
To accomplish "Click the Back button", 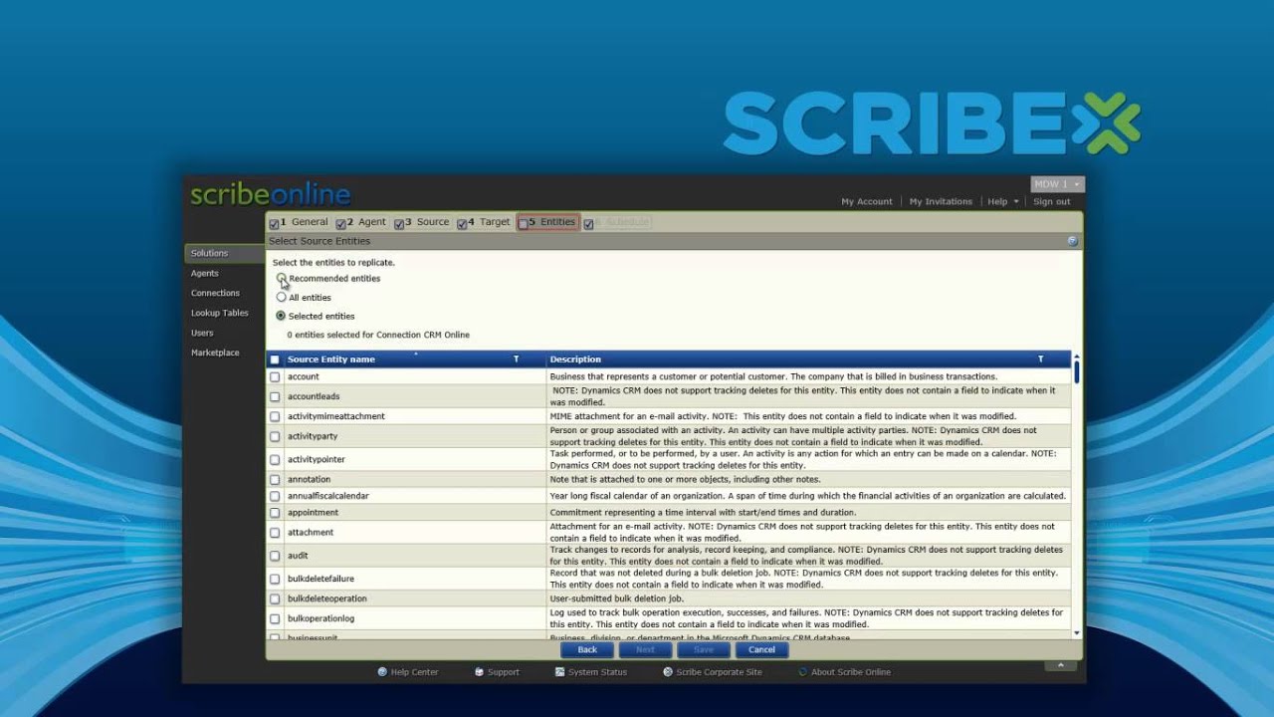I will click(x=587, y=649).
